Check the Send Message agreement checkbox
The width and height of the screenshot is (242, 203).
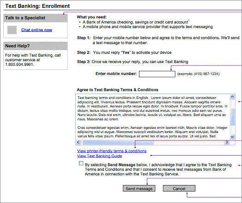tap(81, 163)
